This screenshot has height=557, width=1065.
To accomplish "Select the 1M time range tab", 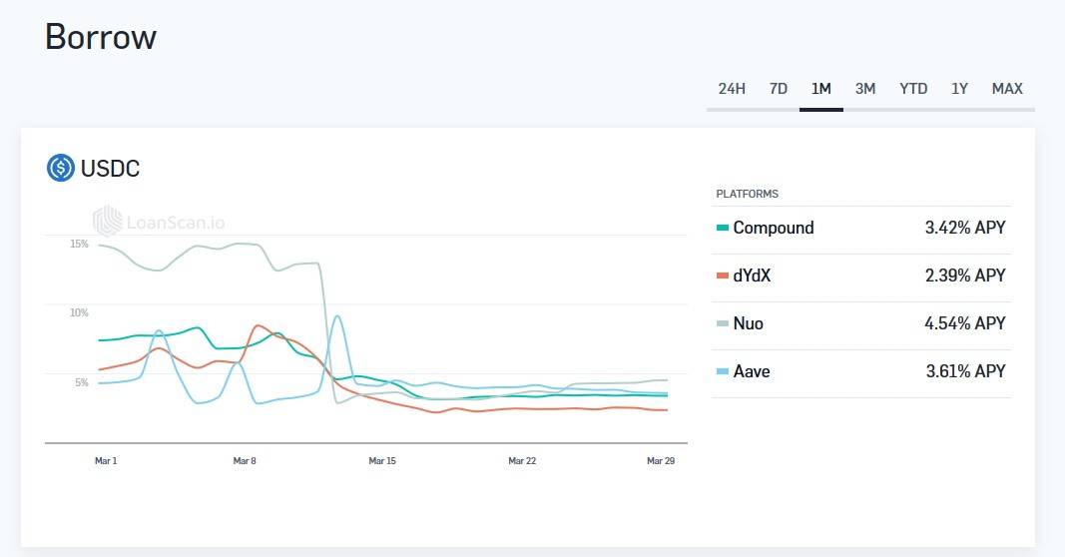I will pos(821,89).
